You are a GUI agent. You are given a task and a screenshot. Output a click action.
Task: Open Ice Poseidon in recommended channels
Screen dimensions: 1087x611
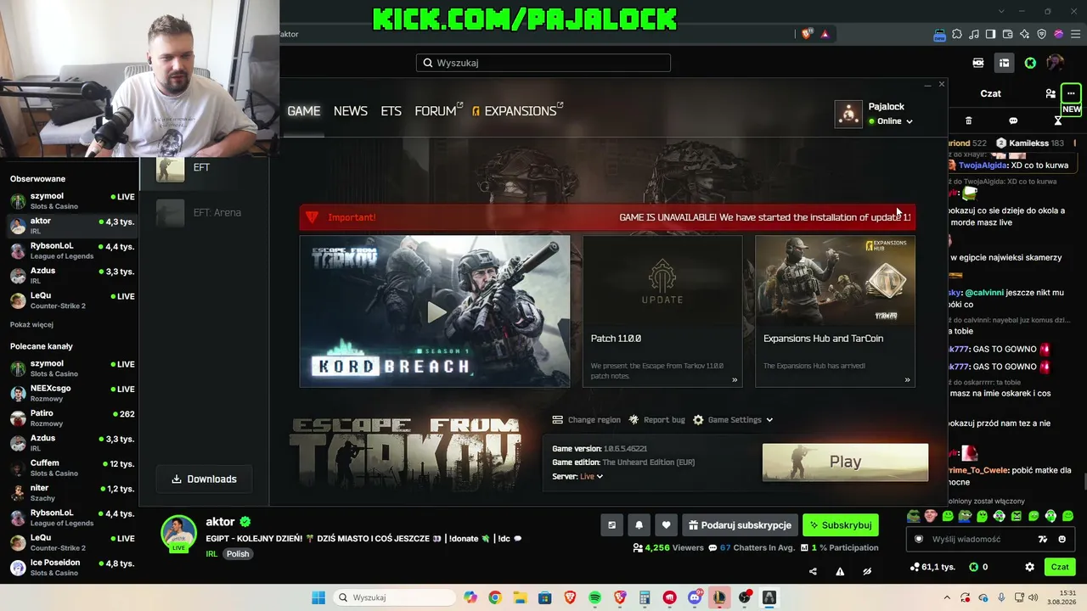pyautogui.click(x=72, y=567)
